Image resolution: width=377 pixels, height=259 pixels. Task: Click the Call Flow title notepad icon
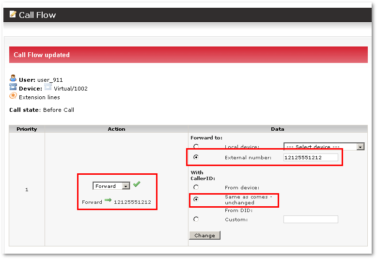13,14
